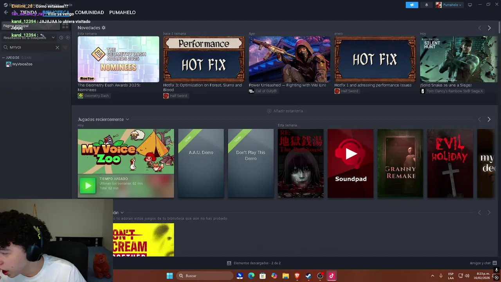501x282 pixels.
Task: Open the downloads manager icon
Action: tap(229, 263)
